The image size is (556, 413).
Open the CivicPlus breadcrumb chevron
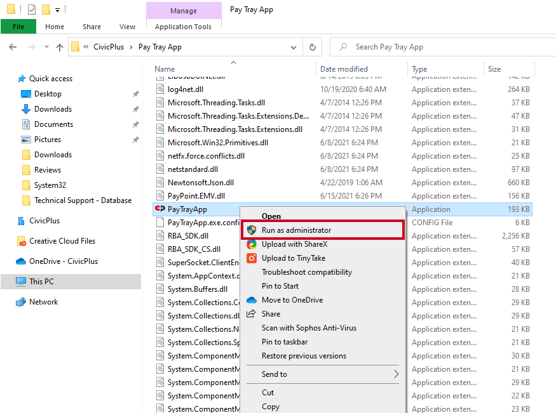click(131, 47)
